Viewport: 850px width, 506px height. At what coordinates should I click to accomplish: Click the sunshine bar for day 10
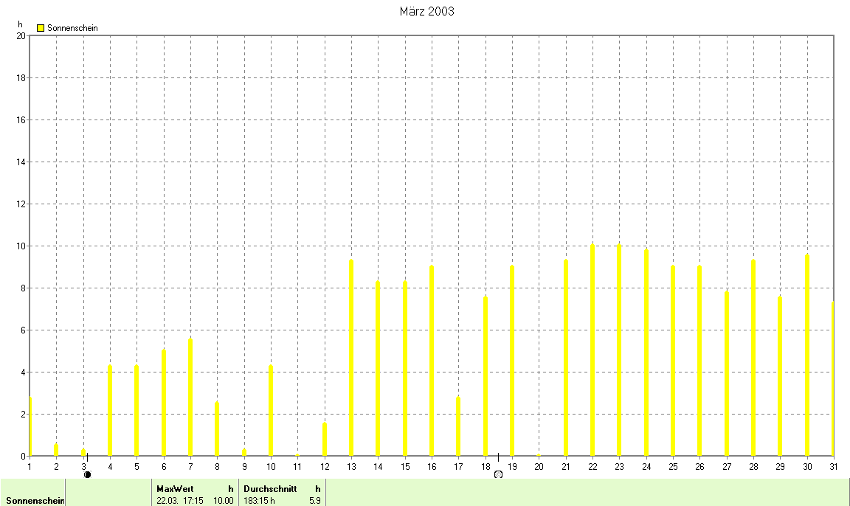tap(271, 410)
